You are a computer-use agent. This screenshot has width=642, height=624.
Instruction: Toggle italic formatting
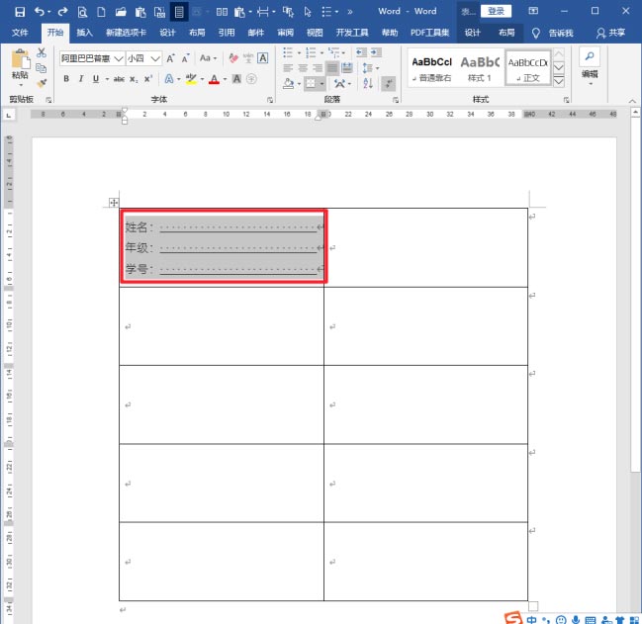pyautogui.click(x=81, y=79)
